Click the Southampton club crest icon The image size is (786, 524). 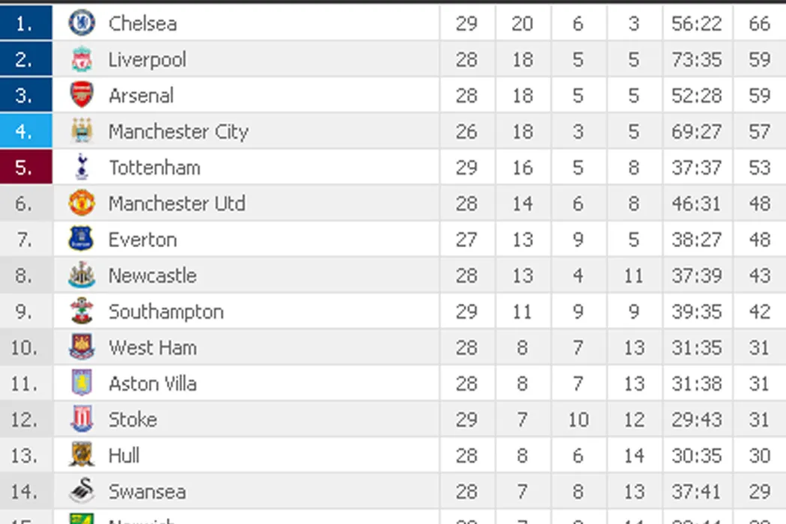point(81,311)
